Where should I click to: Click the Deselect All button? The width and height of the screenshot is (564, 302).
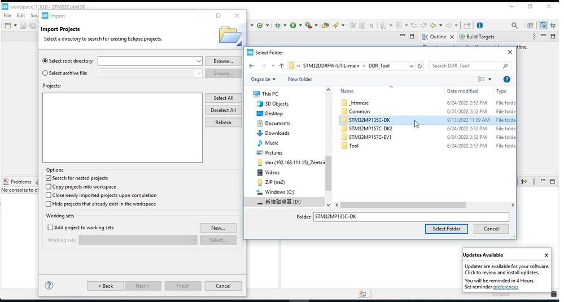(223, 110)
